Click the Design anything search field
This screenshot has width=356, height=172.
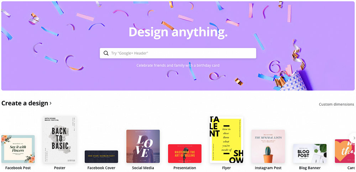178,53
